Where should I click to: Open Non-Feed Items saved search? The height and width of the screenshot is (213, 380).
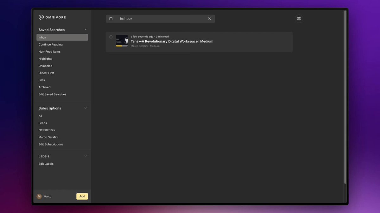(49, 51)
